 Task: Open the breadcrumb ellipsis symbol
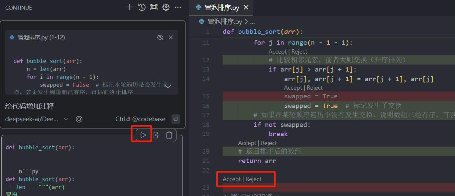click(252, 22)
